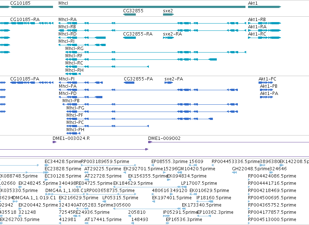309x225 pixels.
Task: Select the CG32855-PA coding block
Action: tap(129, 83)
